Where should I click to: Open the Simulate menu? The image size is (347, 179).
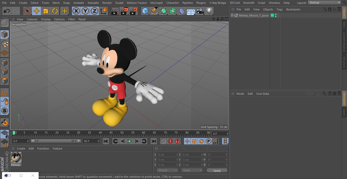[93, 3]
